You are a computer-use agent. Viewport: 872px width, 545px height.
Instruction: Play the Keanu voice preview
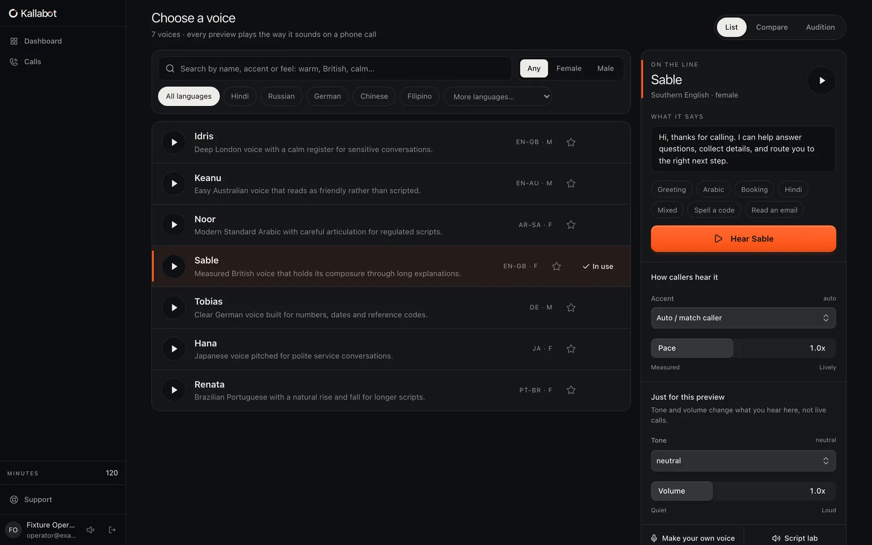(174, 184)
